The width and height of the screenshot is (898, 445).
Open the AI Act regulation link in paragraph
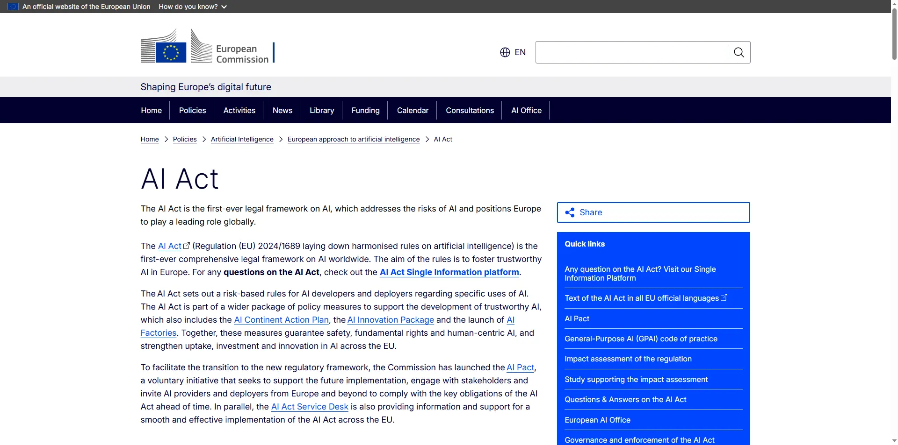click(170, 246)
